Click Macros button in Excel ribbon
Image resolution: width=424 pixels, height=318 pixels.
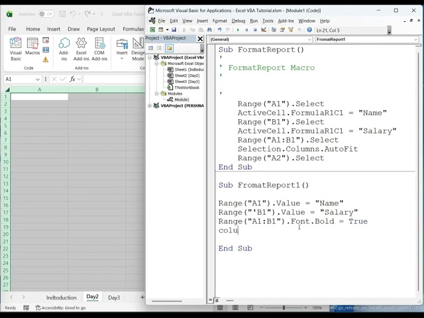[32, 46]
